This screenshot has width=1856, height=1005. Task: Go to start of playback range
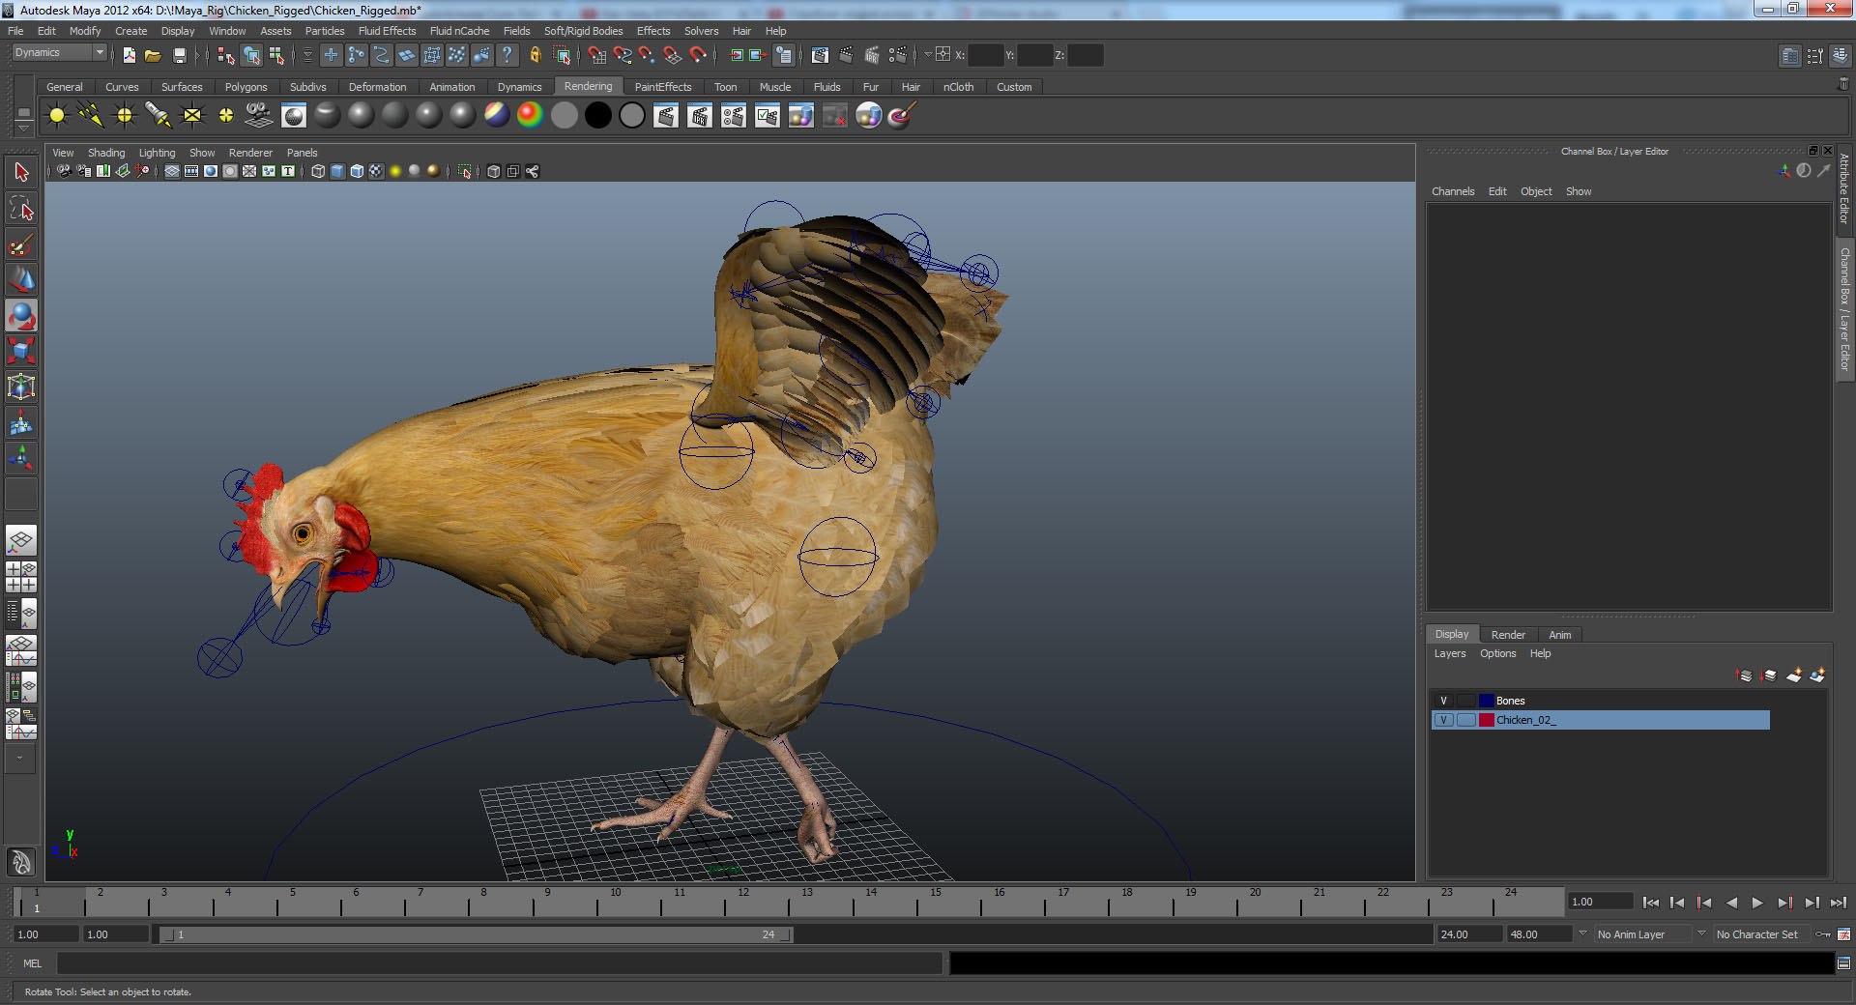point(1651,903)
